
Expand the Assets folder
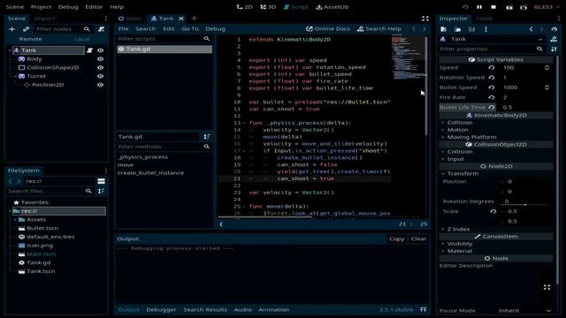pyautogui.click(x=15, y=220)
